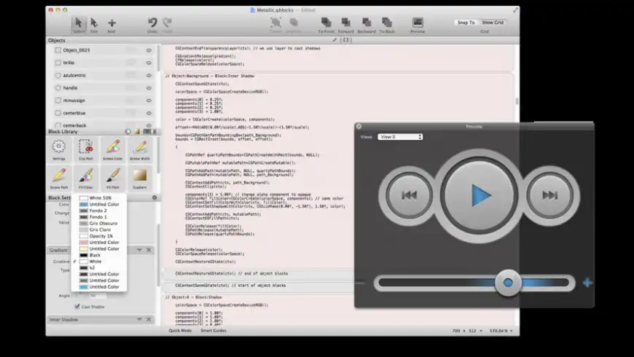Choose the Black color menu entry

coord(95,255)
